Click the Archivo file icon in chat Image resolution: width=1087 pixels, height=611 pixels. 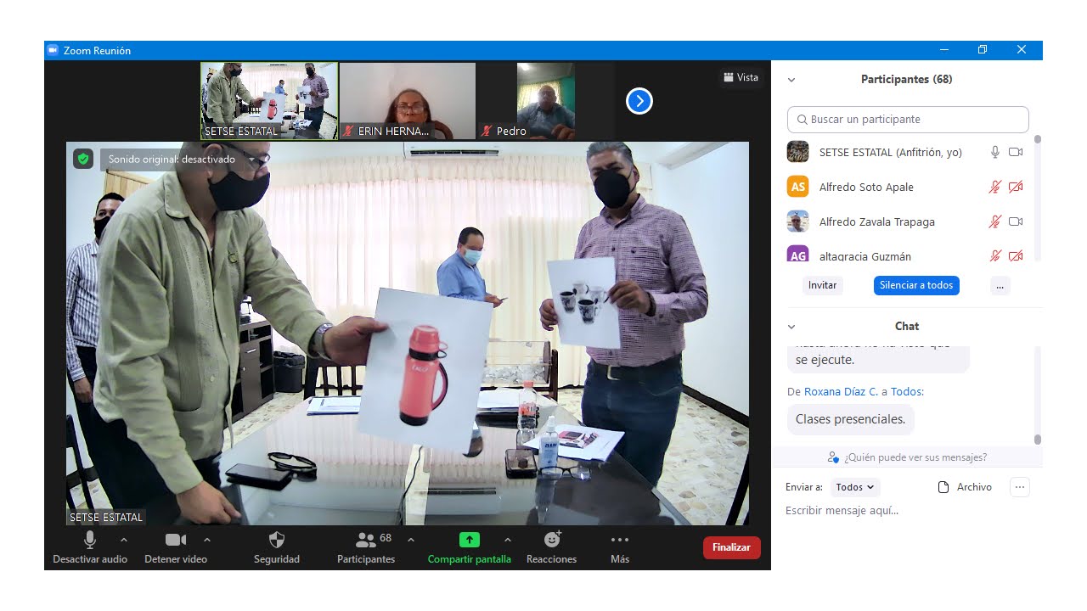pyautogui.click(x=943, y=487)
